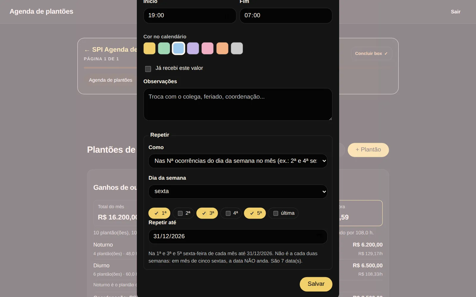Select the orange calendar color swatch
476x297 pixels.
click(222, 48)
